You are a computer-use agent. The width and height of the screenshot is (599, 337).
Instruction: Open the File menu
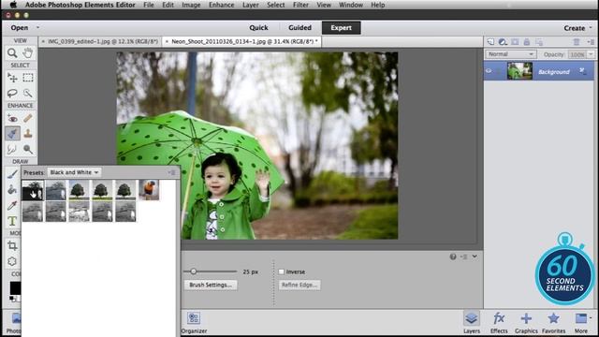[x=148, y=5]
